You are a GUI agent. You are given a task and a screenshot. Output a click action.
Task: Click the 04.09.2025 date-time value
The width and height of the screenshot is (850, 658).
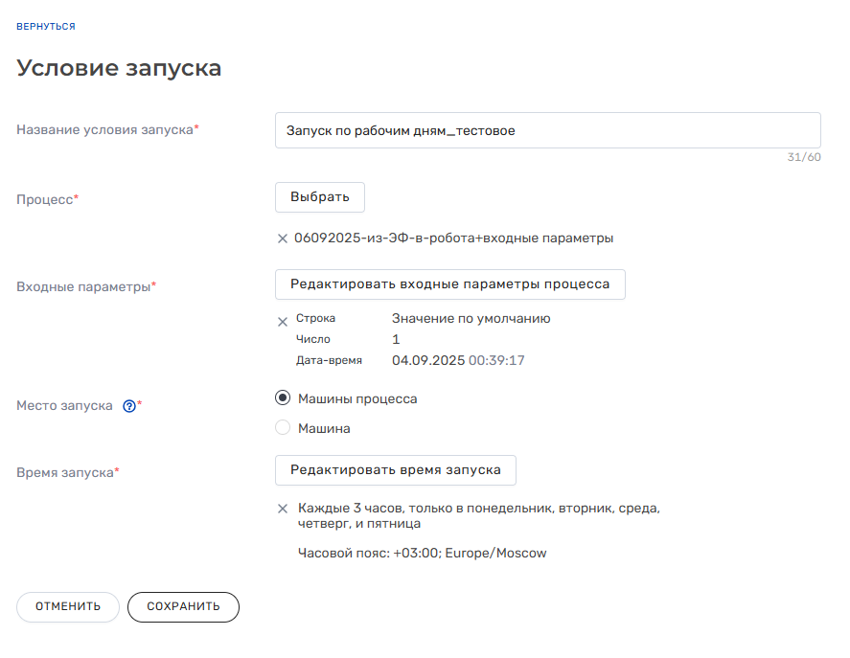[x=458, y=360]
